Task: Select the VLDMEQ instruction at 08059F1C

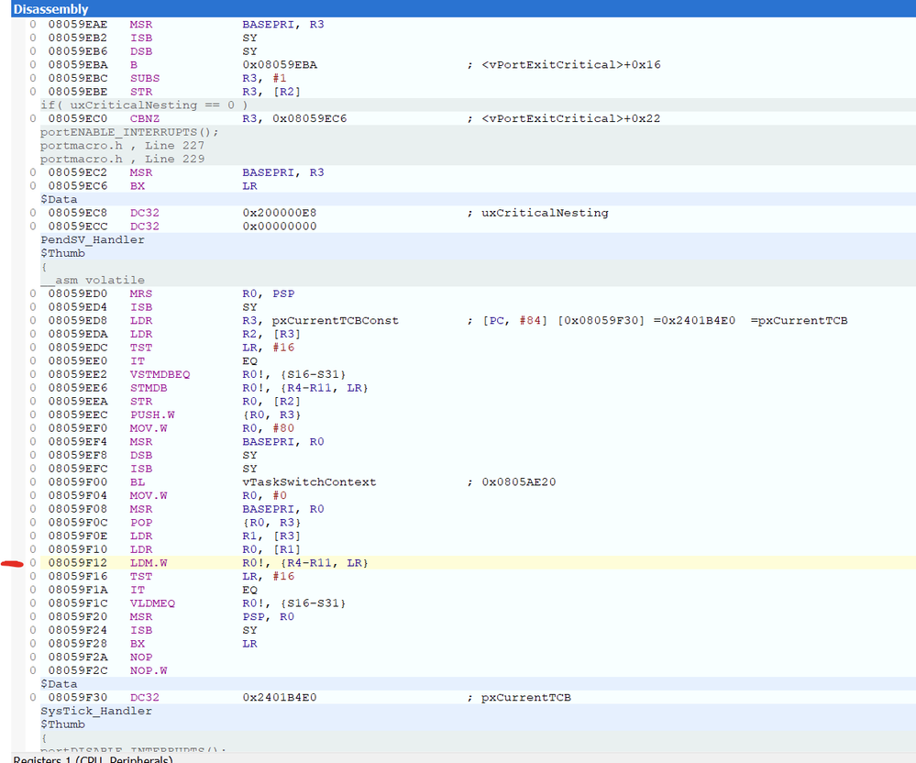Action: point(151,603)
